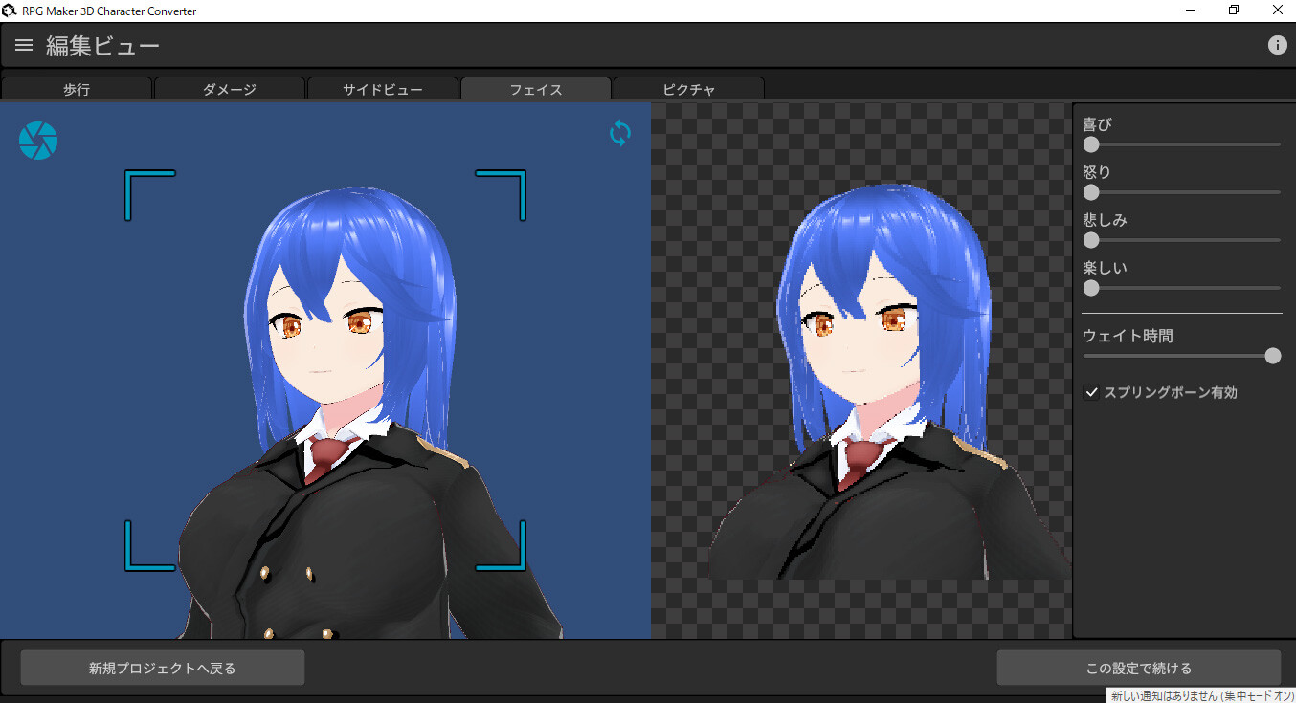Switch to the ピクチャ tab

coord(688,88)
